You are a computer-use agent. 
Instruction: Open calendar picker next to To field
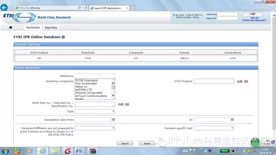[232, 120]
